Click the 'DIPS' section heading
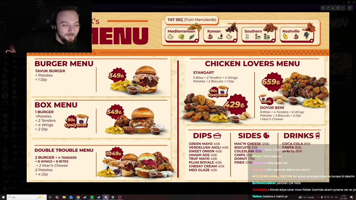 (x=202, y=136)
